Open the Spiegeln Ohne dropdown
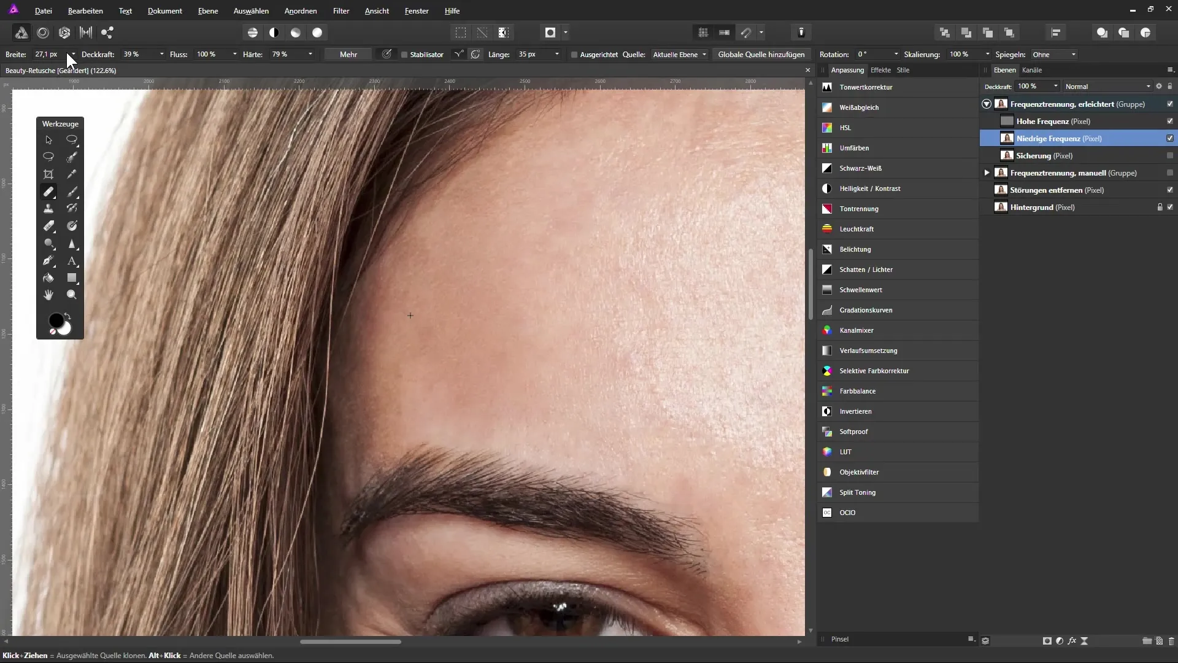 (x=1054, y=55)
